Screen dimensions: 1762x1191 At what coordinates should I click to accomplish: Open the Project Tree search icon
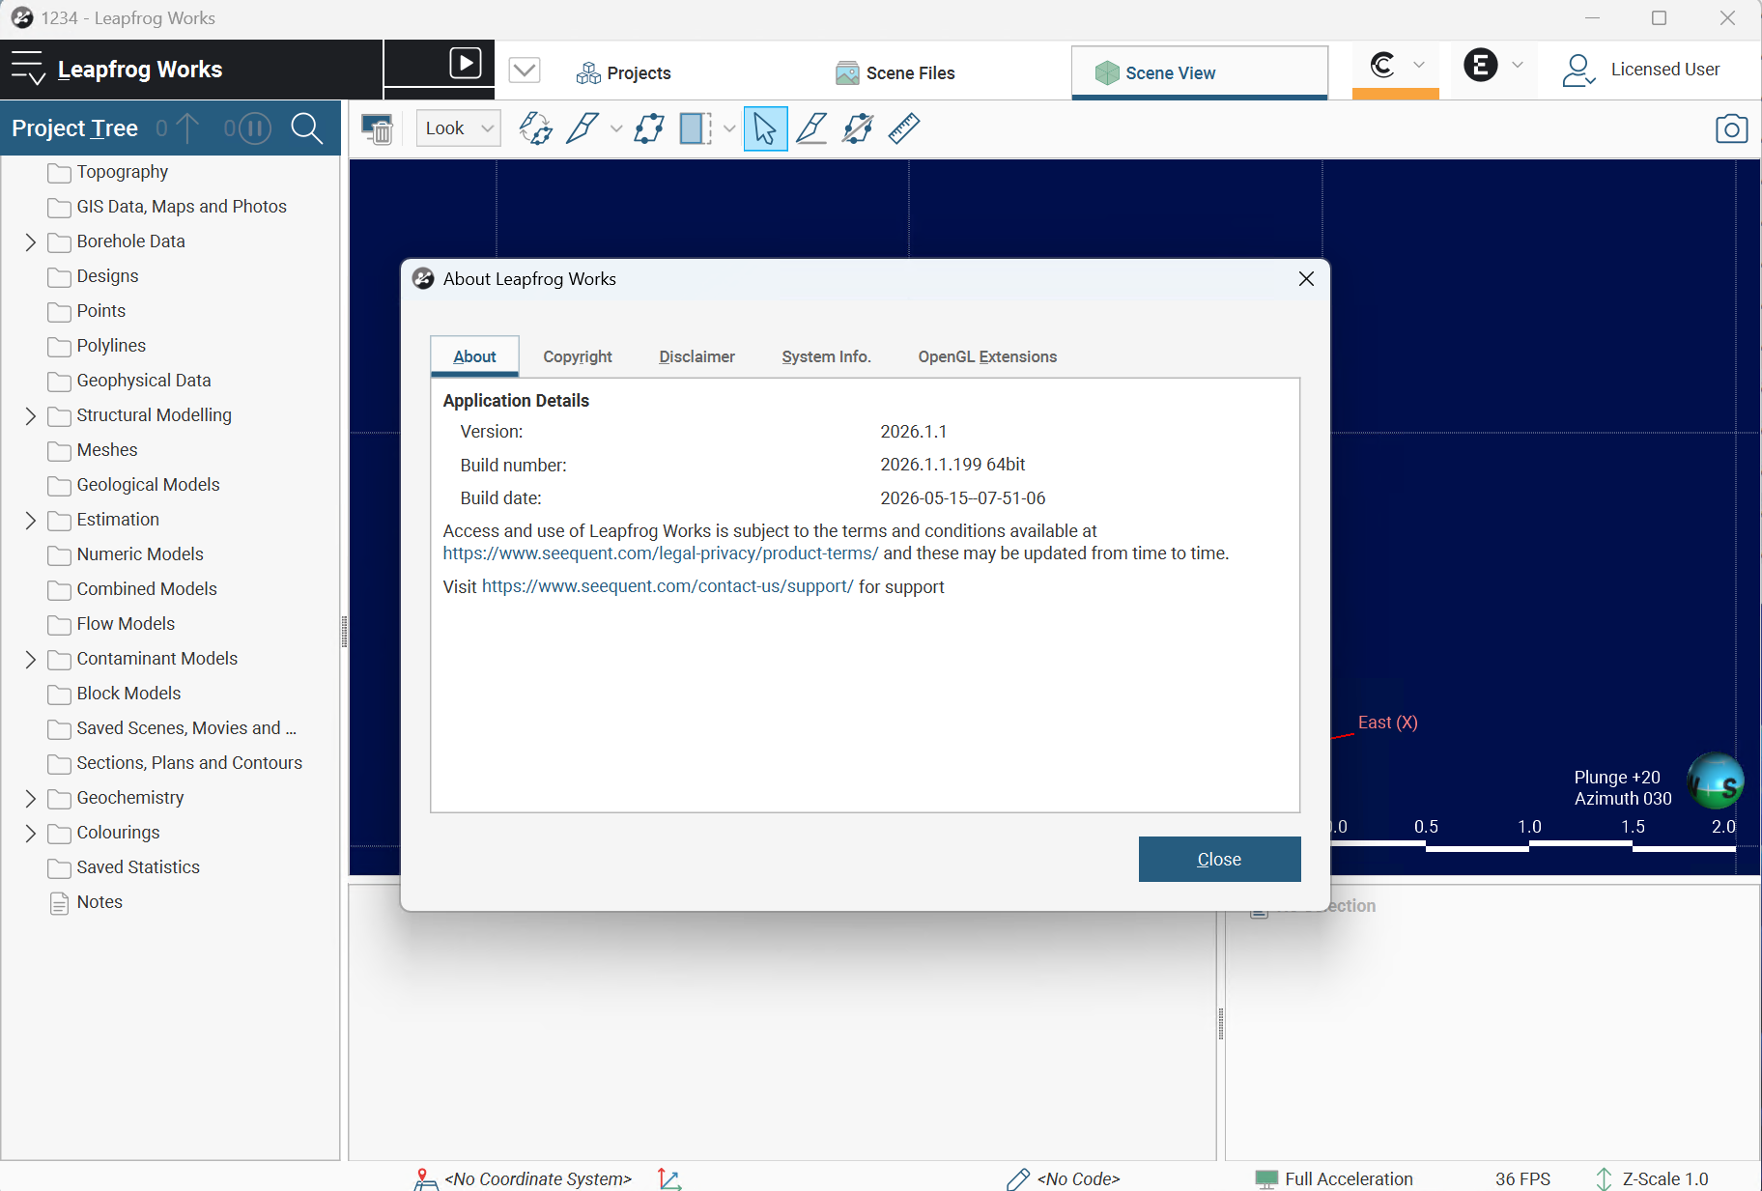point(306,128)
